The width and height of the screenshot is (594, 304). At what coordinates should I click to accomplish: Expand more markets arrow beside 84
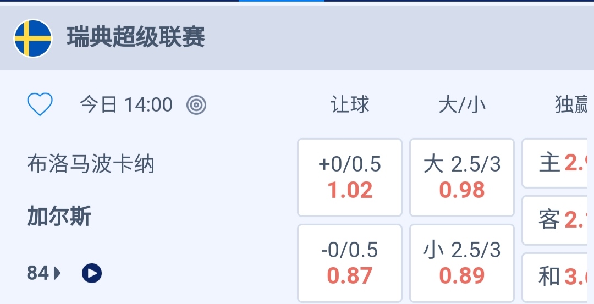57,273
